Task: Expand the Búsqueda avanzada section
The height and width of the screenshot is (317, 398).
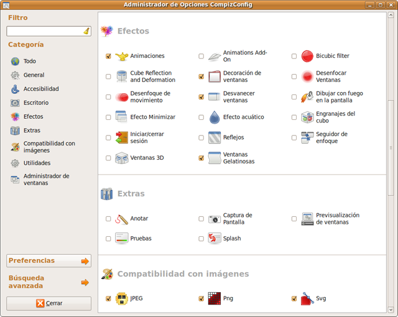Action: click(85, 282)
